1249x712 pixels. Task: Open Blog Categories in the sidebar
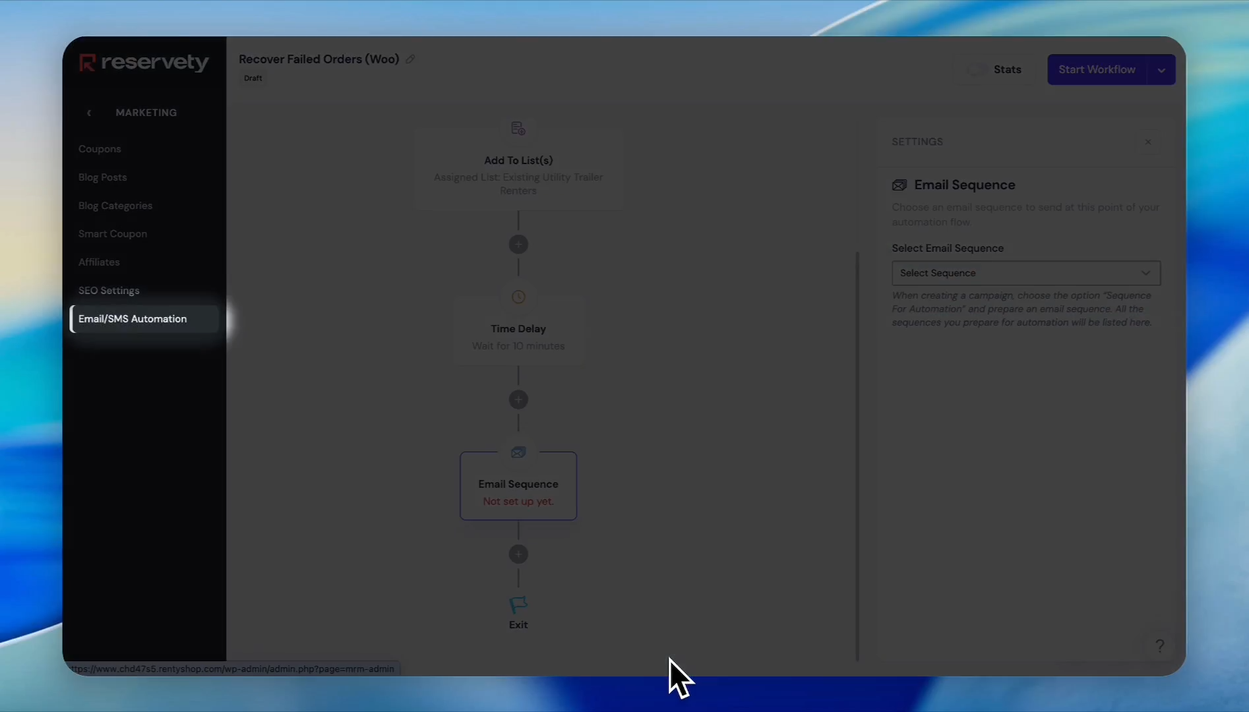[x=115, y=206]
